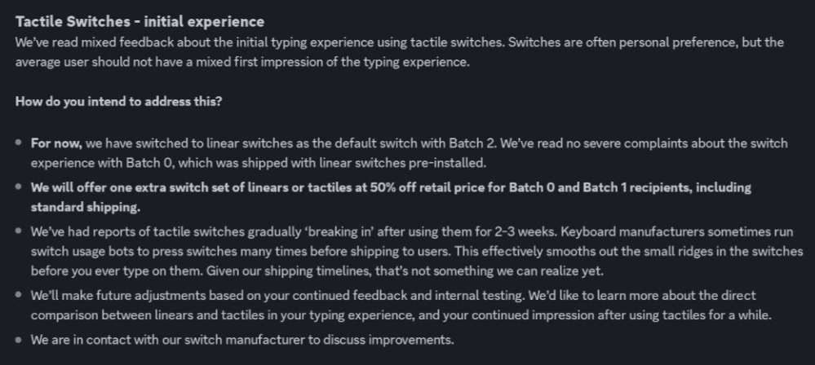Click the bullet dot before "We are in contact"
The width and height of the screenshot is (815, 365).
19,340
